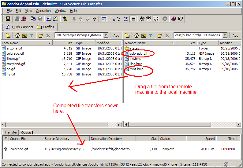Open the Settings gear icon
The height and width of the screenshot is (168, 243).
65,19
